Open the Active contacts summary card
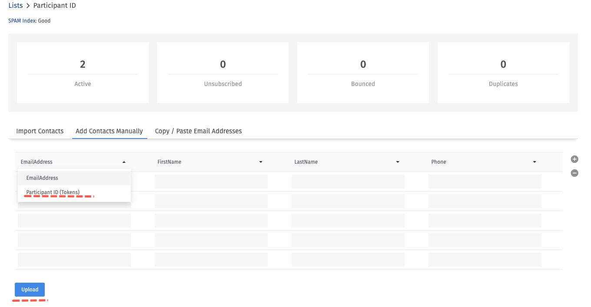 pyautogui.click(x=83, y=72)
